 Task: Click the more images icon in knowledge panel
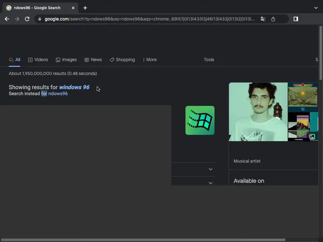(x=312, y=137)
